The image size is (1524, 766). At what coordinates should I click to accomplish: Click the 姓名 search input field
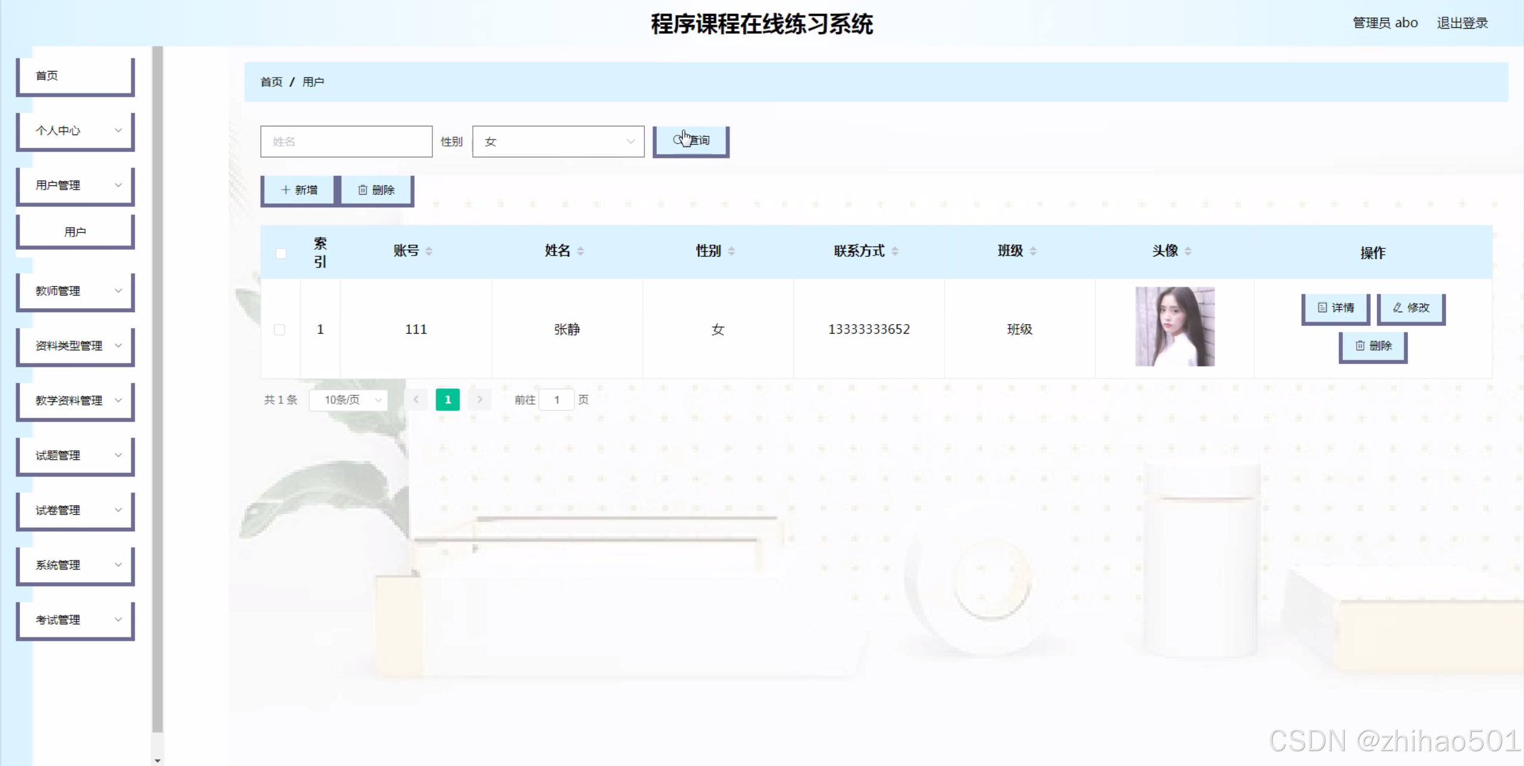(x=346, y=142)
